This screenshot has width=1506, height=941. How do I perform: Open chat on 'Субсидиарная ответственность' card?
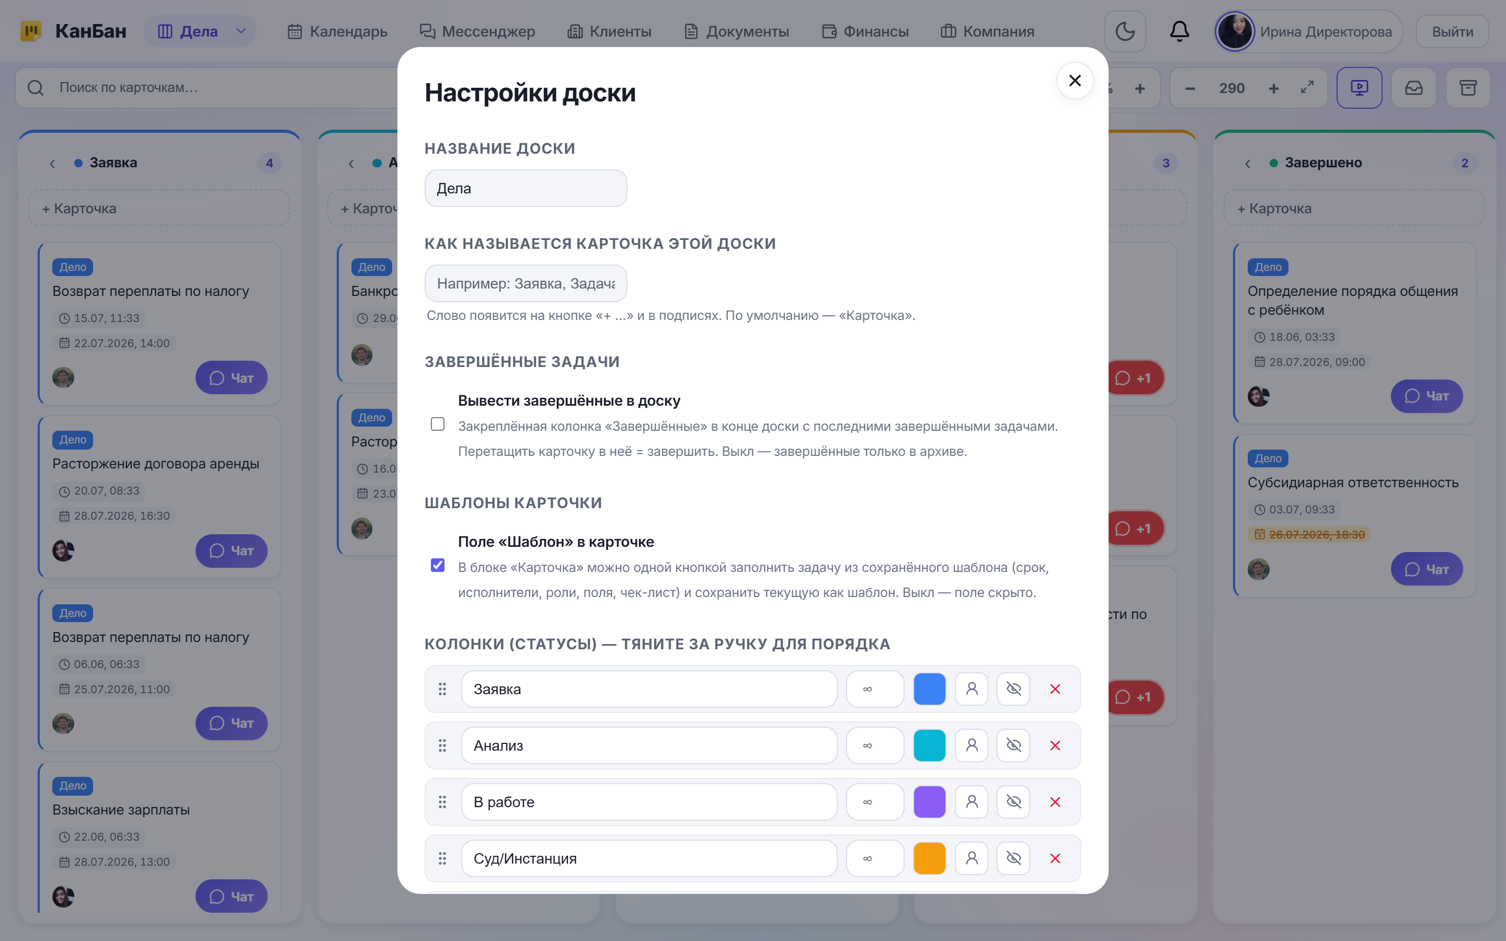[1427, 569]
